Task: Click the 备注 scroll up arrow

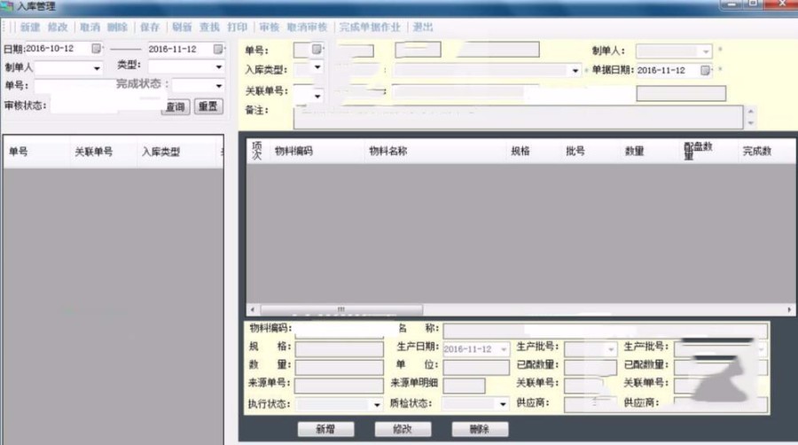Action: coord(751,112)
